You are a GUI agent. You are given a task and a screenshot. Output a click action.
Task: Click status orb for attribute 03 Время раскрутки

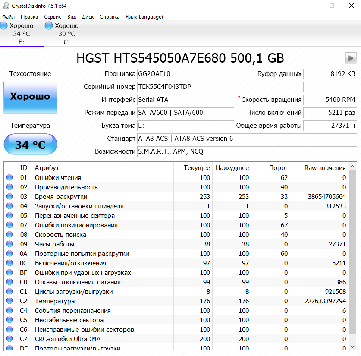(x=9, y=196)
